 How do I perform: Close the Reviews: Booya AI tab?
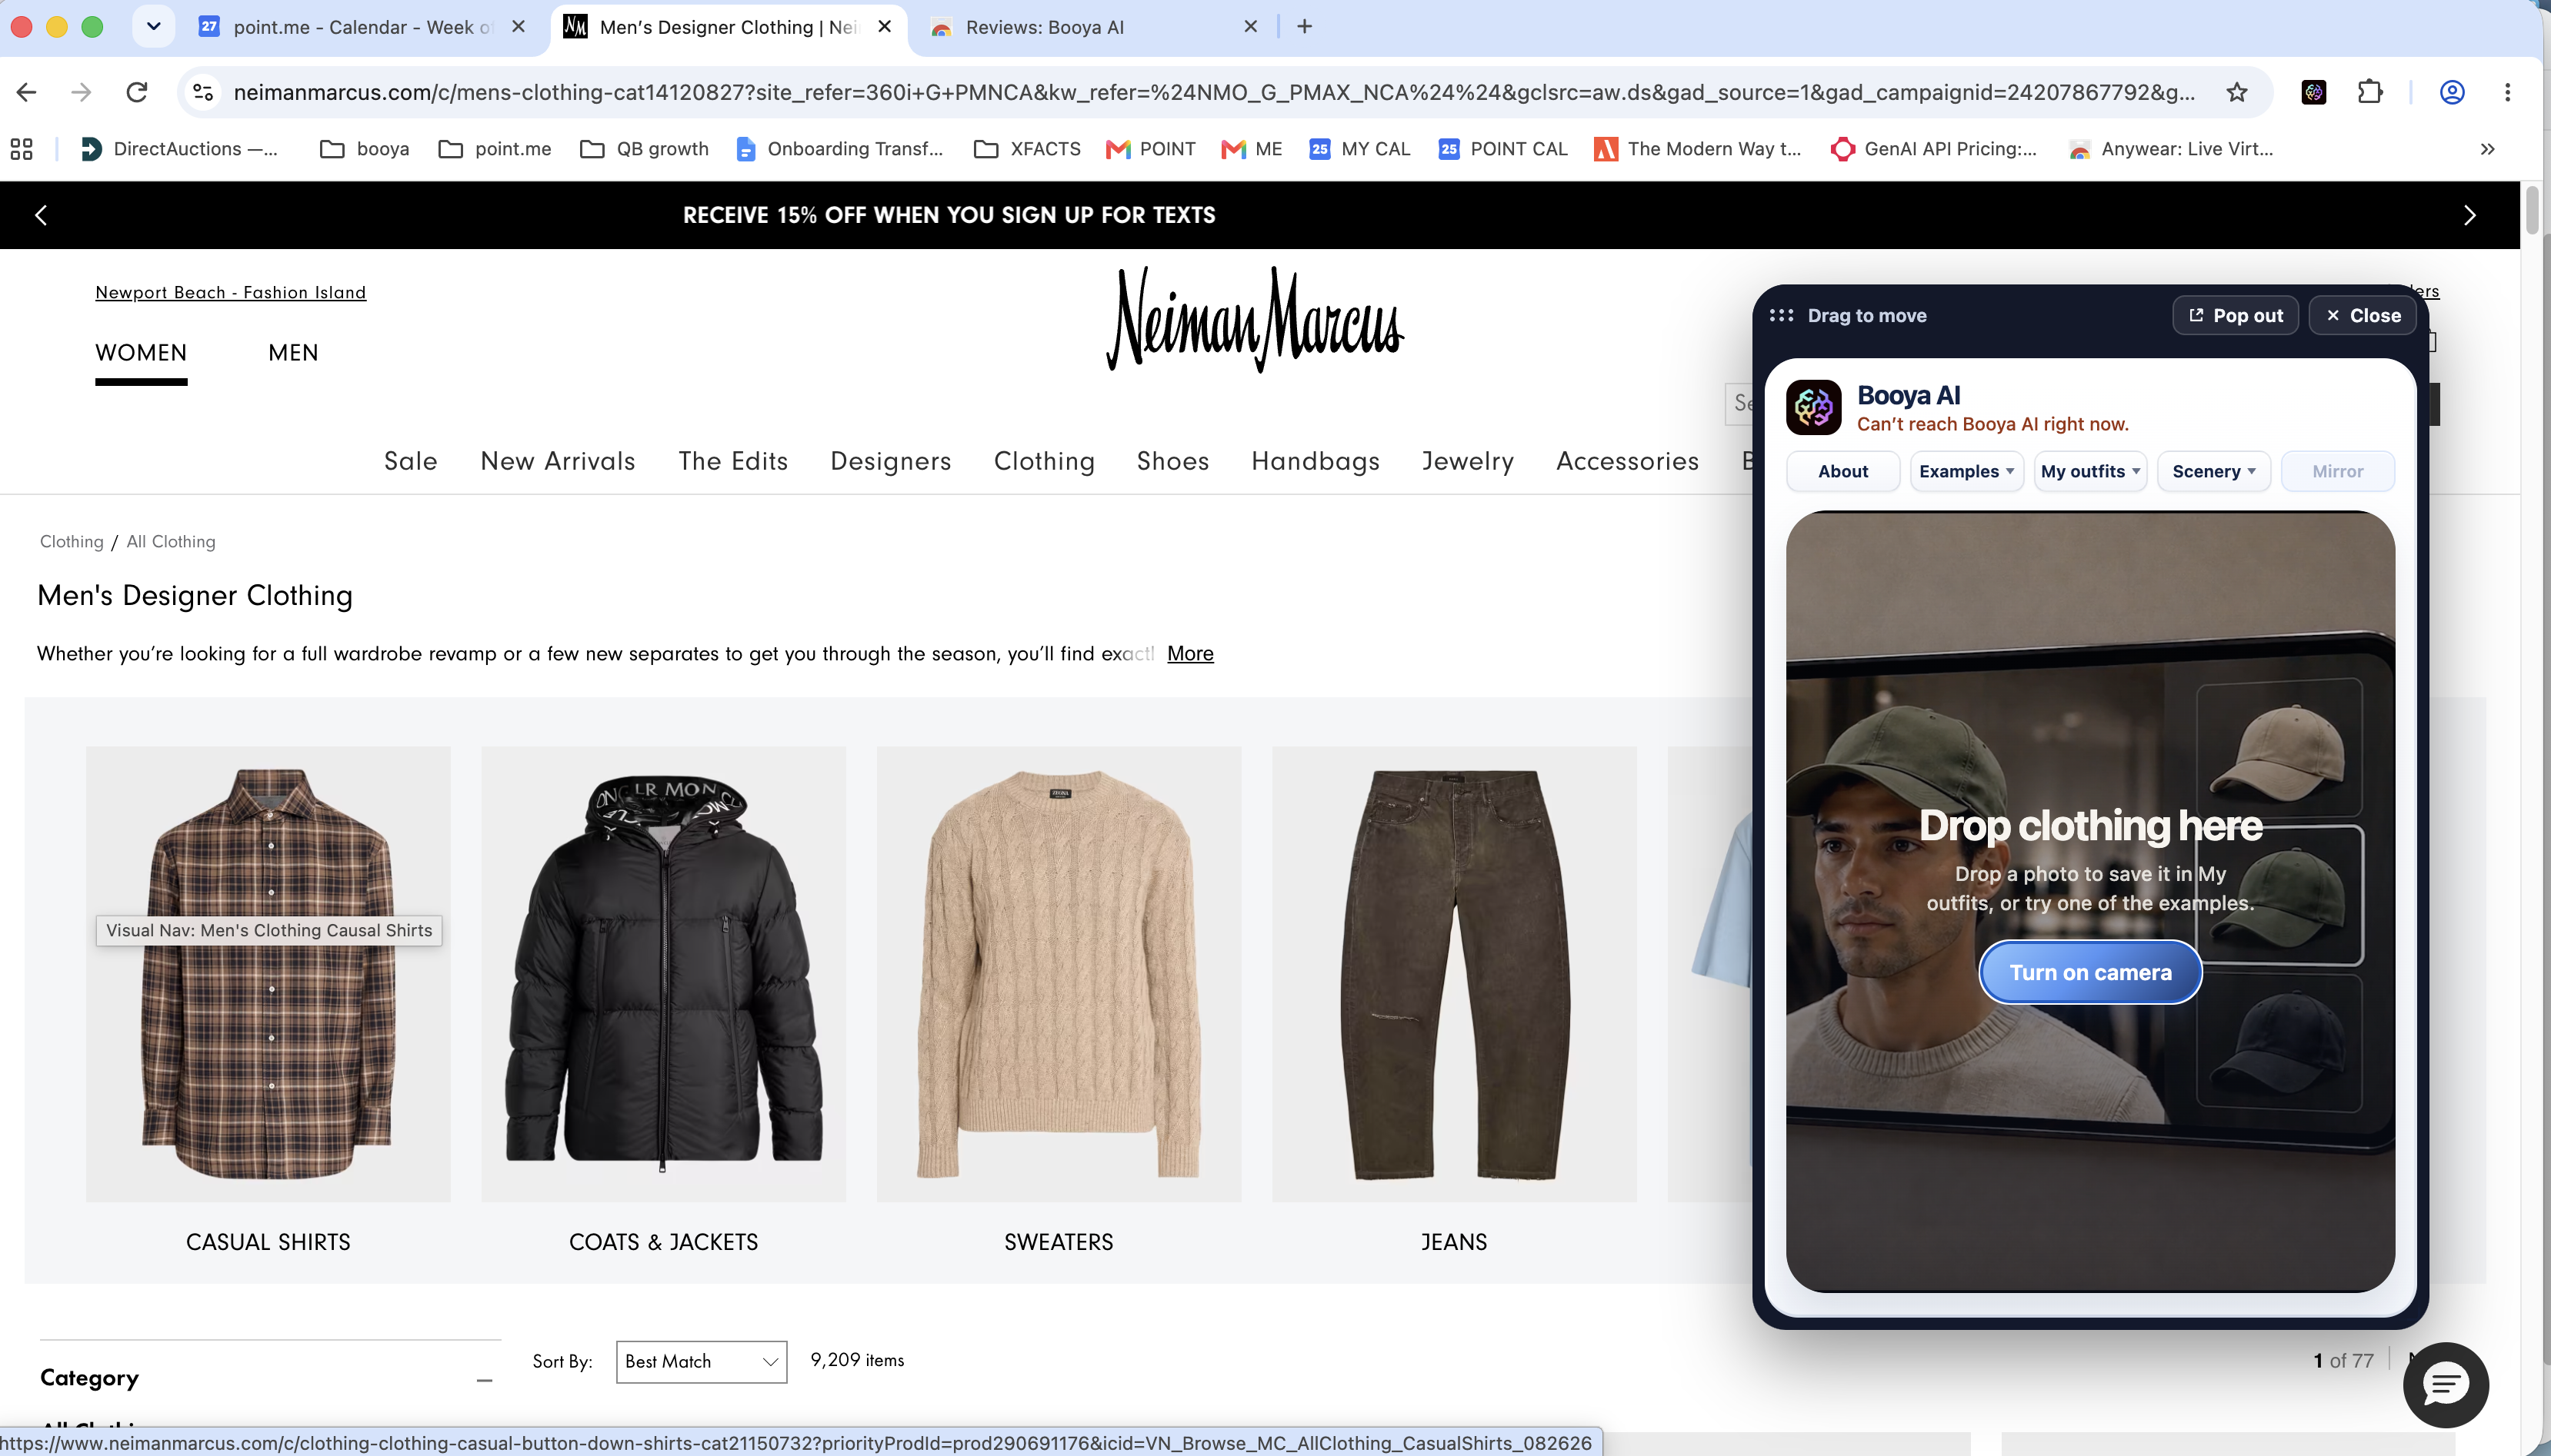pyautogui.click(x=1250, y=27)
